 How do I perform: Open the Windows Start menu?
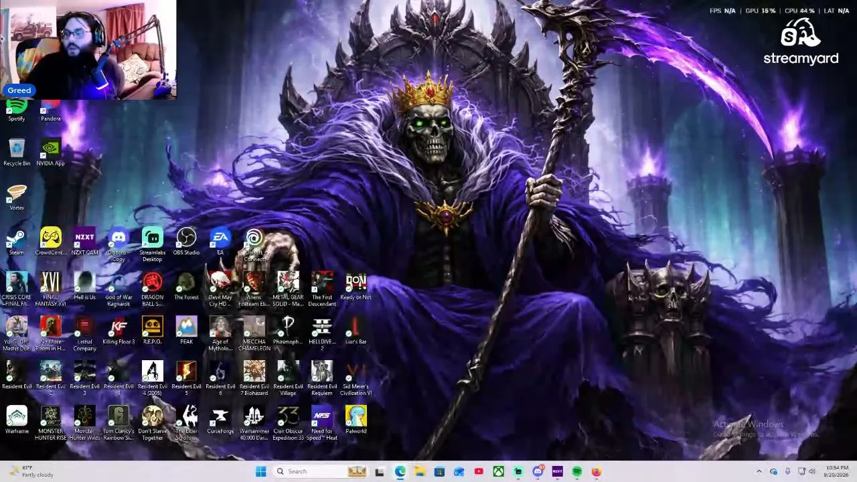click(261, 471)
